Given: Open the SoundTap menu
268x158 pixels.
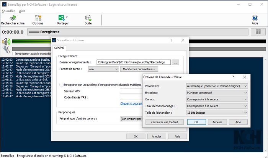Looking at the screenshot, I should pos(8,11).
